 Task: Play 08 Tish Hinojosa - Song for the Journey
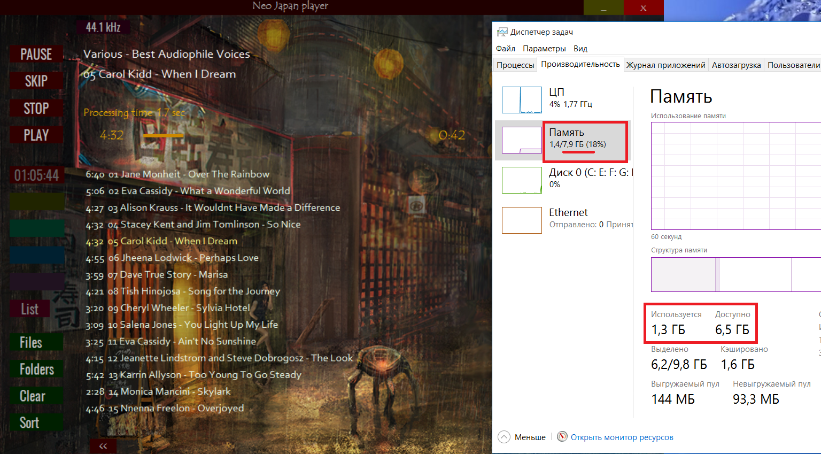point(183,291)
